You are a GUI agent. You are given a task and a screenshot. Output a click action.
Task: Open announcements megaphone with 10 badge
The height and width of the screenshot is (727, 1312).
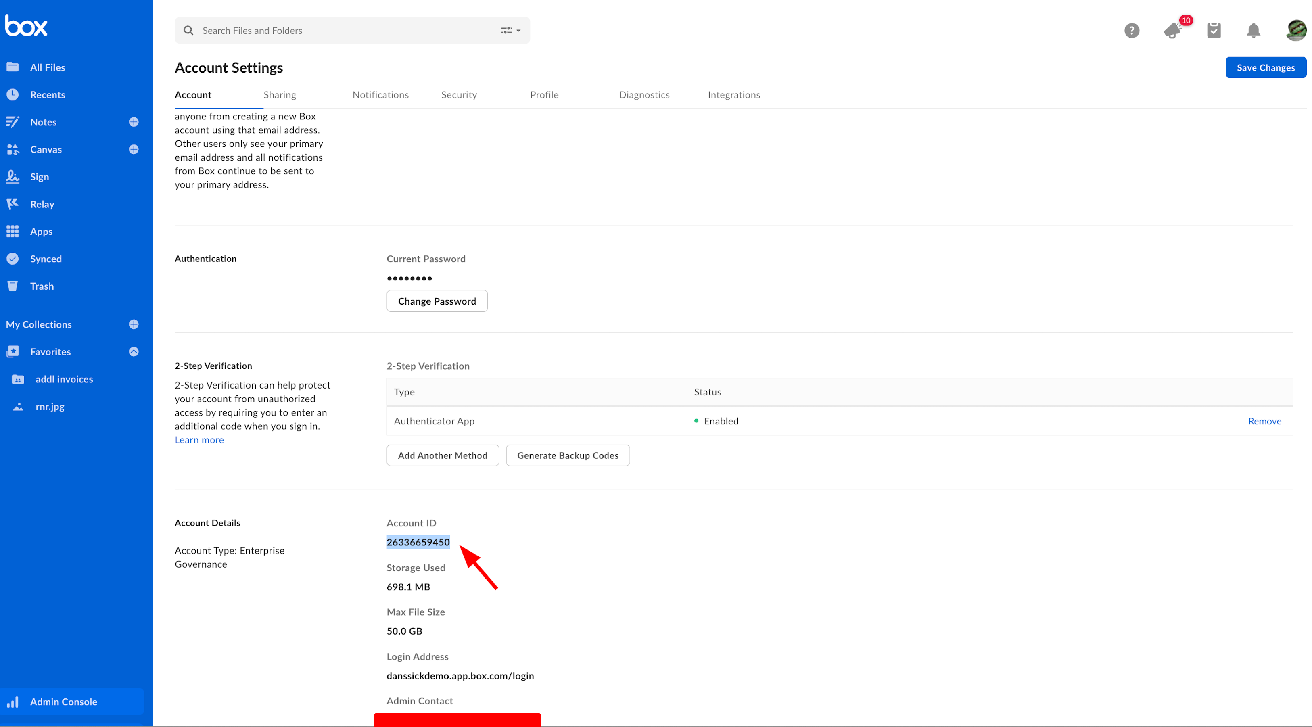pyautogui.click(x=1173, y=31)
